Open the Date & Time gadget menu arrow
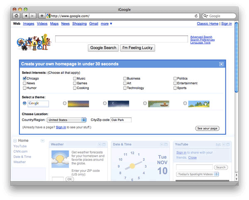This screenshot has width=249, height=200. tap(161, 145)
